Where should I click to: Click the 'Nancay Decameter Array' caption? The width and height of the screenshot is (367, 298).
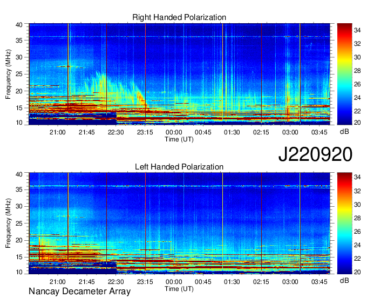pyautogui.click(x=79, y=292)
